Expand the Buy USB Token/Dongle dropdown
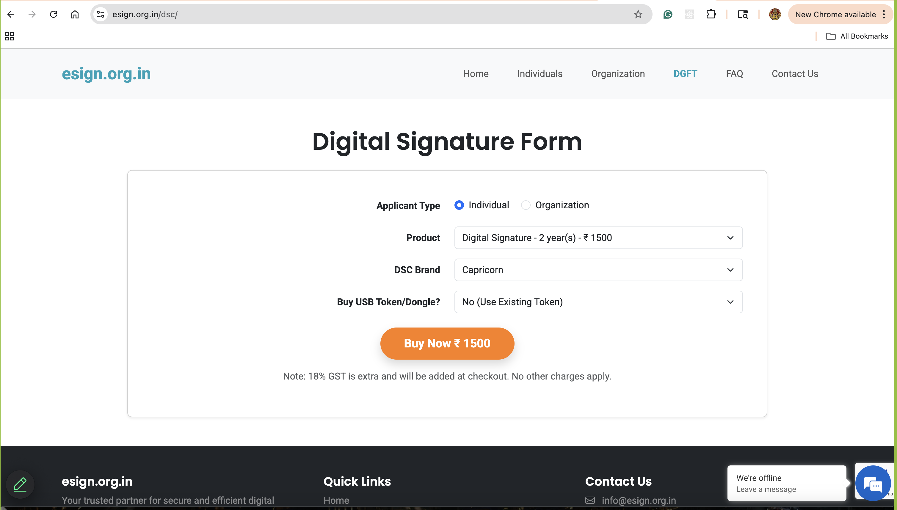 click(x=598, y=302)
